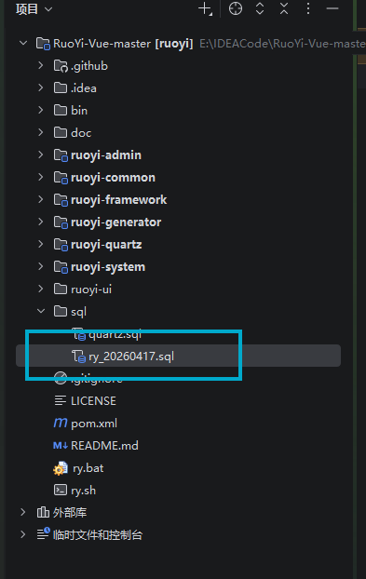Expand 临时文件和控制台 node
Viewport: 366px width, 579px height.
click(x=23, y=534)
